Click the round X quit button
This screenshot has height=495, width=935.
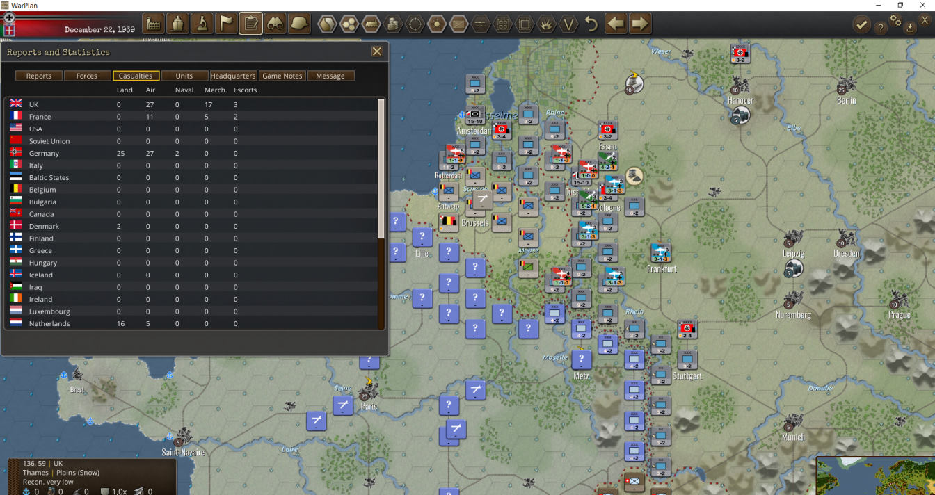925,20
